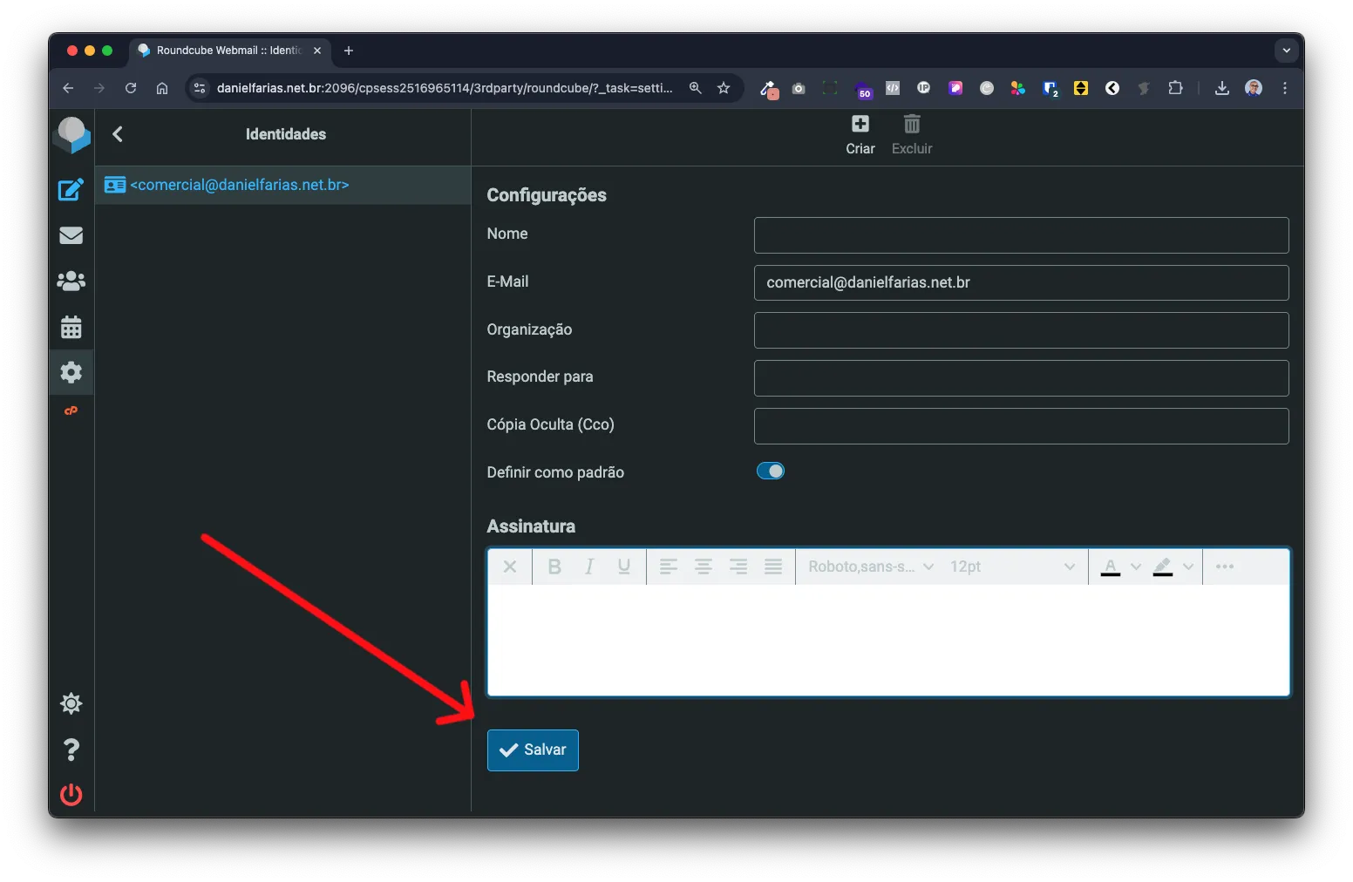Open the 12pt font size dropdown

point(1013,567)
